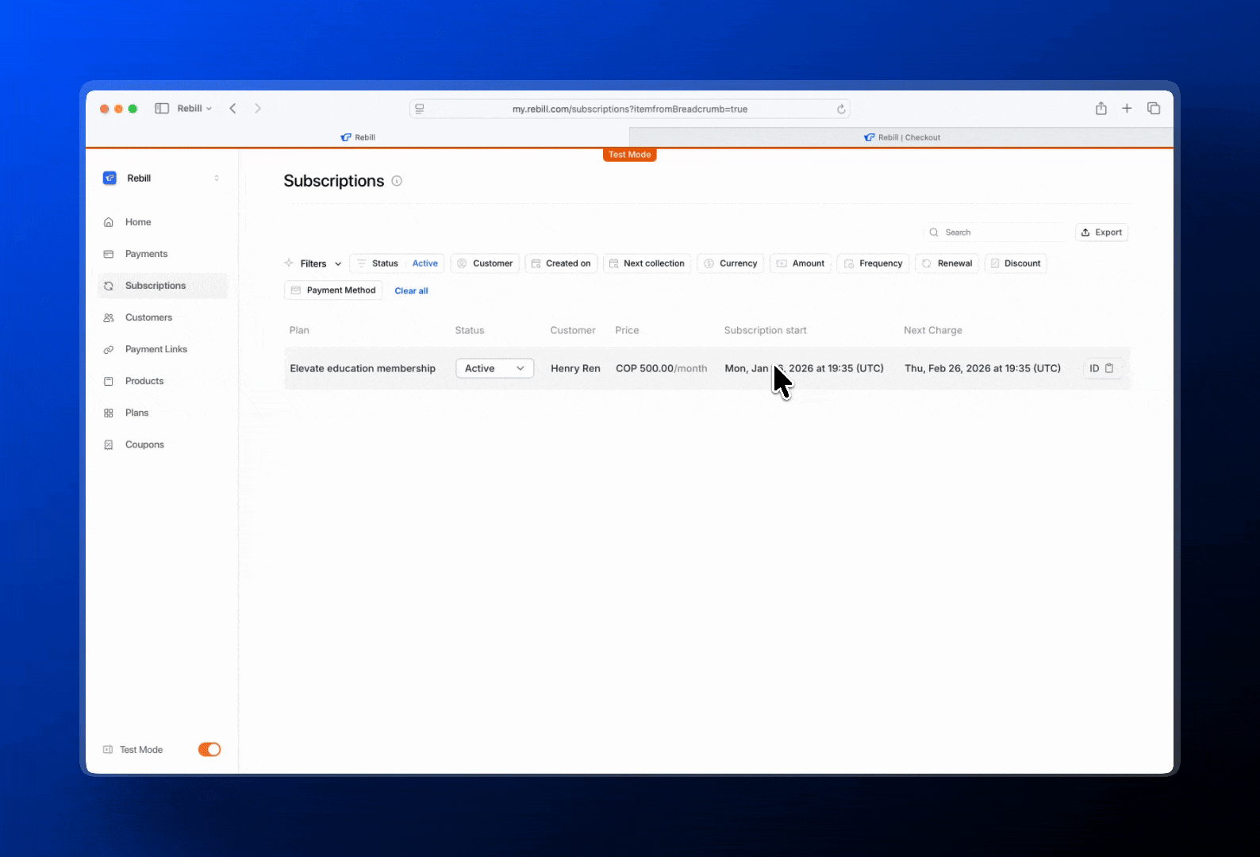
Task: Open Payments in the sidebar
Action: click(146, 254)
